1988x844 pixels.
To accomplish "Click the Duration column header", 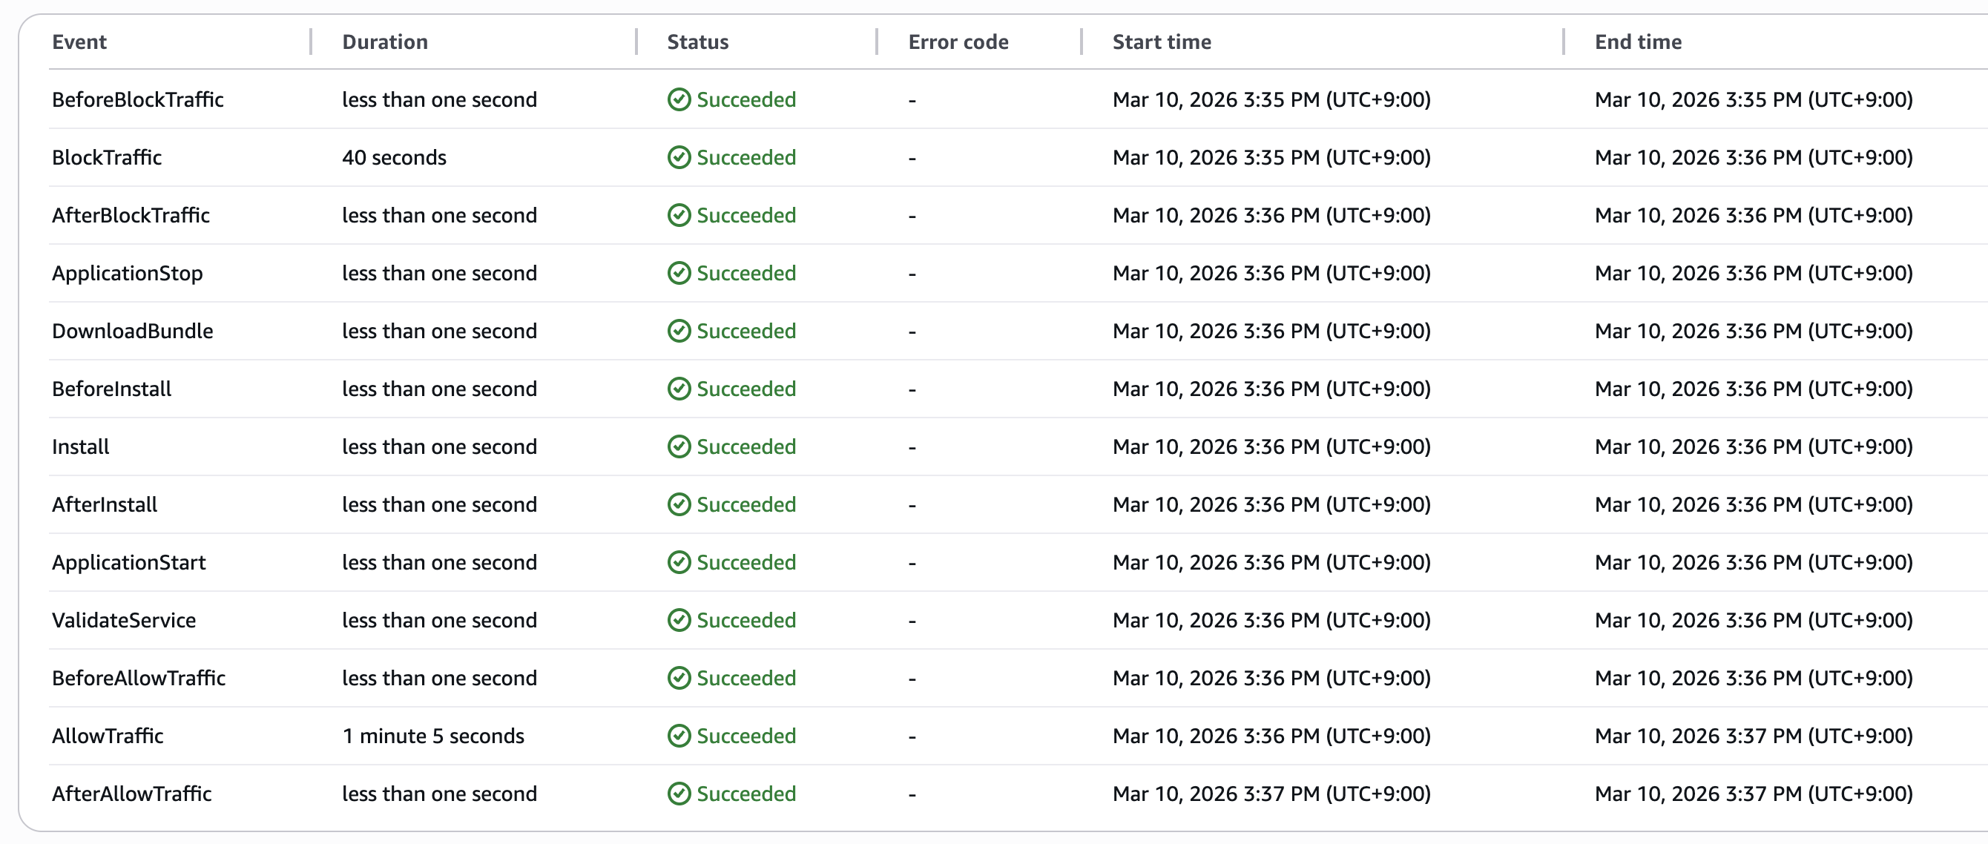I will (x=384, y=42).
